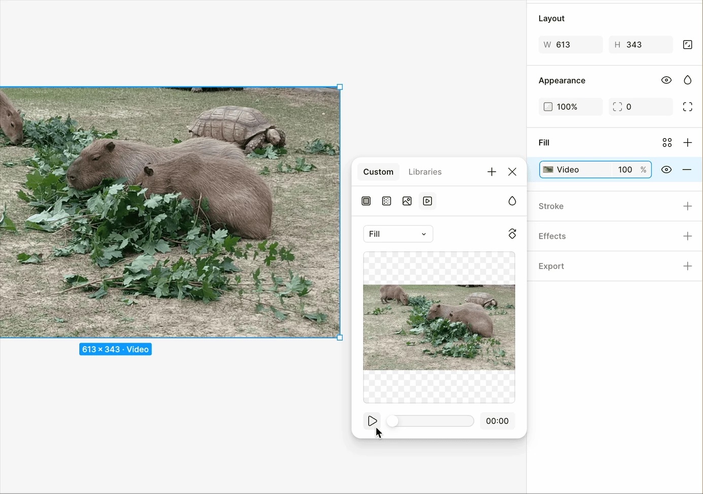Image resolution: width=703 pixels, height=494 pixels.
Task: Click the Appearance section heading
Action: coord(562,80)
